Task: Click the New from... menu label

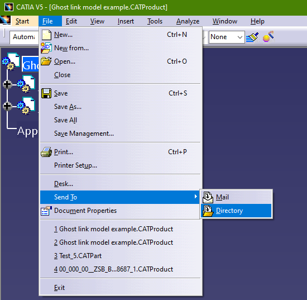Action: click(x=71, y=48)
